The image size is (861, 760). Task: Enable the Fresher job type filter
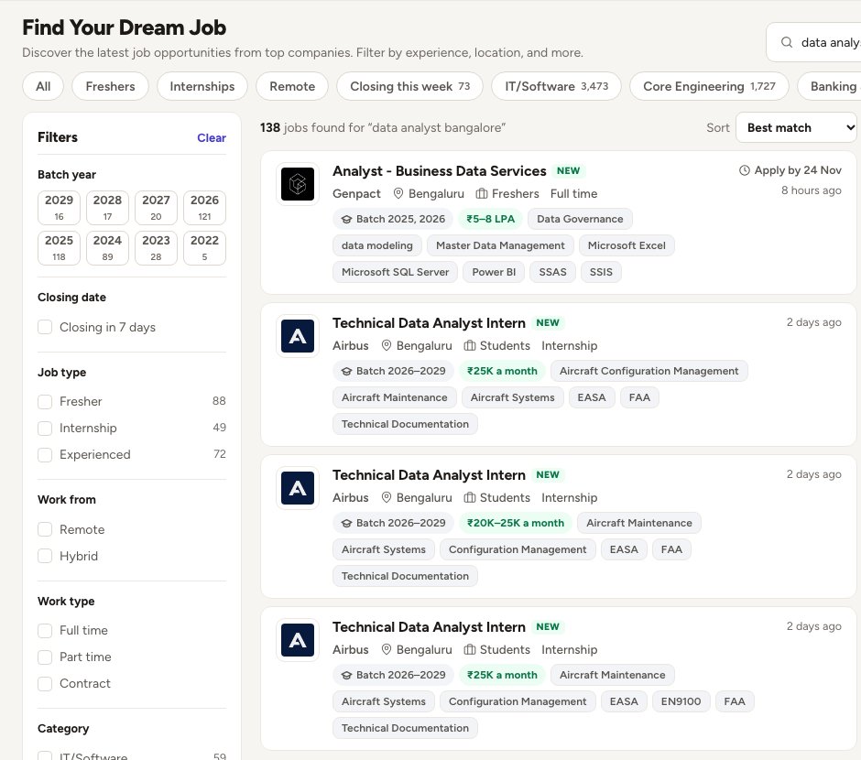point(45,402)
